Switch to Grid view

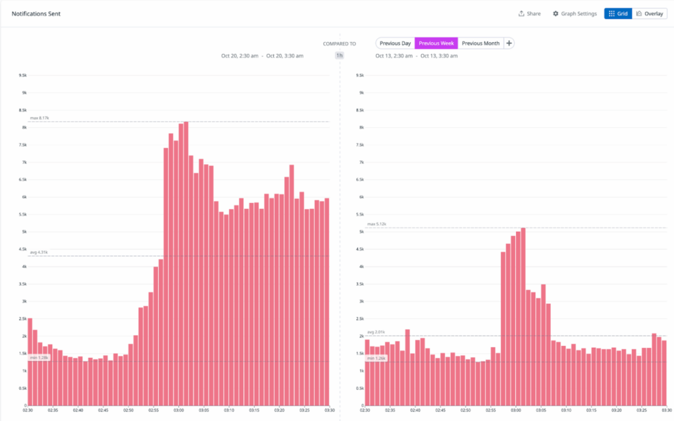617,14
